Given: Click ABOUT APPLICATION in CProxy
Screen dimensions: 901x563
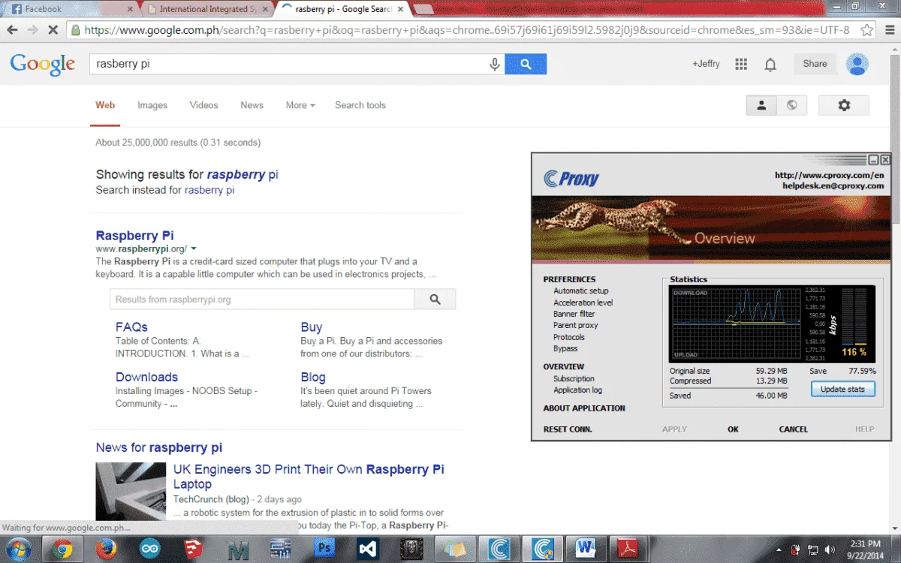Looking at the screenshot, I should [x=584, y=408].
